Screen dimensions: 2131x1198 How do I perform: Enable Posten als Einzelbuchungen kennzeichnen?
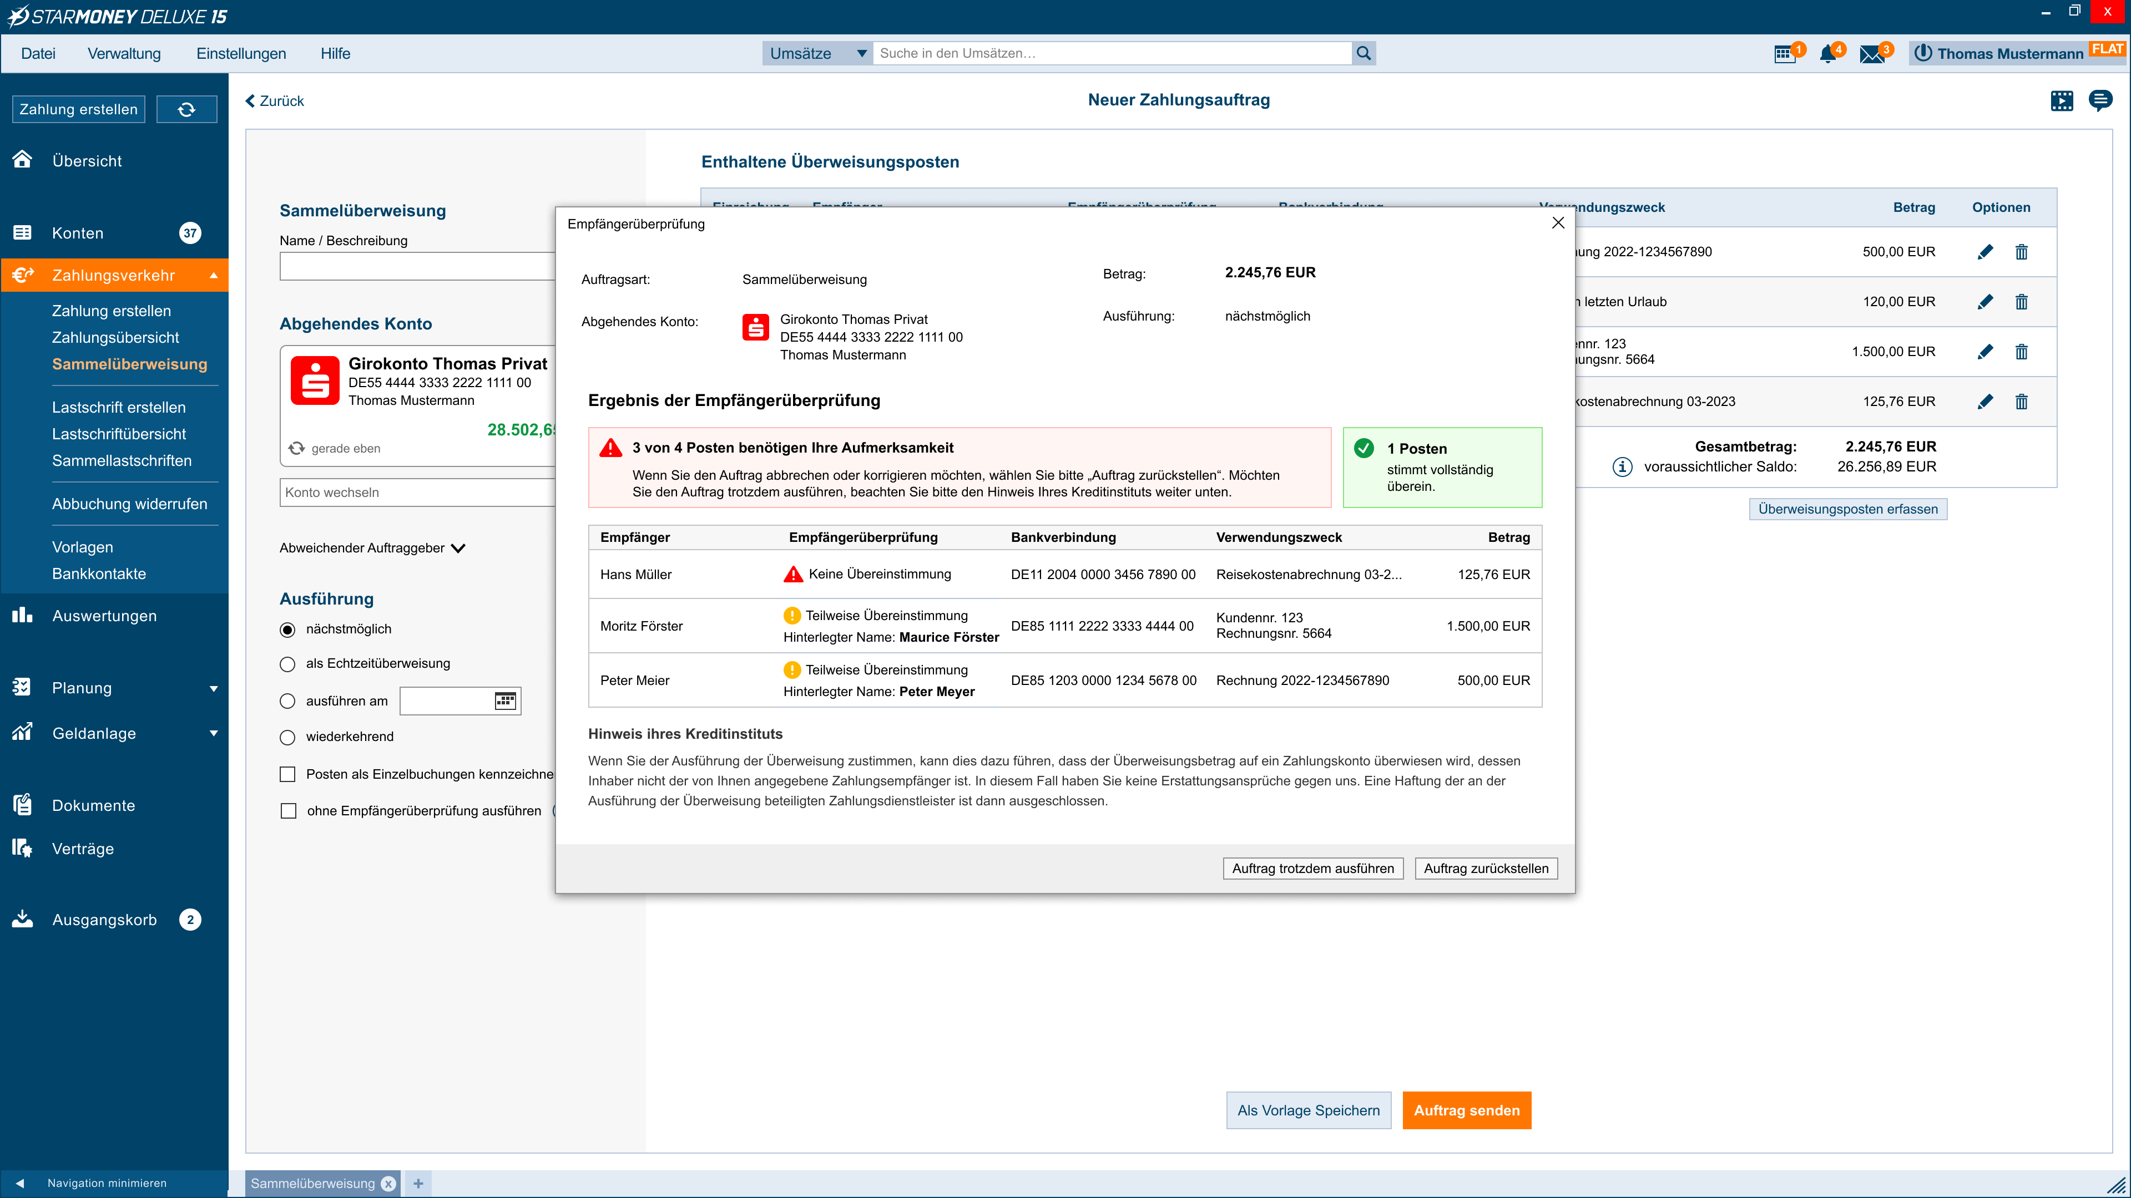pyautogui.click(x=288, y=774)
